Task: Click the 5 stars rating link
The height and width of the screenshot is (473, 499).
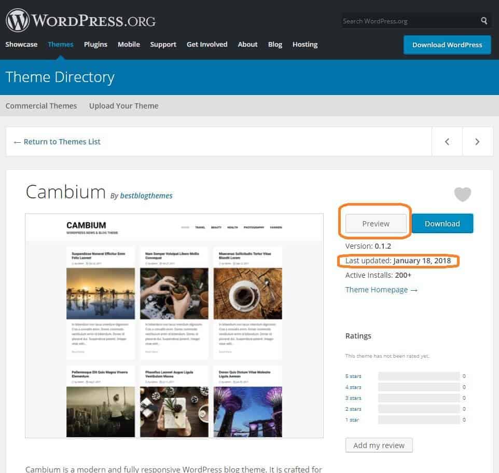Action: point(353,376)
